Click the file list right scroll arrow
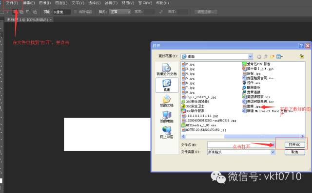Viewport: 312px width, 193px height. coord(302,136)
